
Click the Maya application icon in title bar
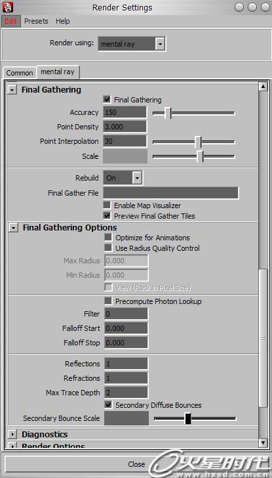click(x=8, y=7)
